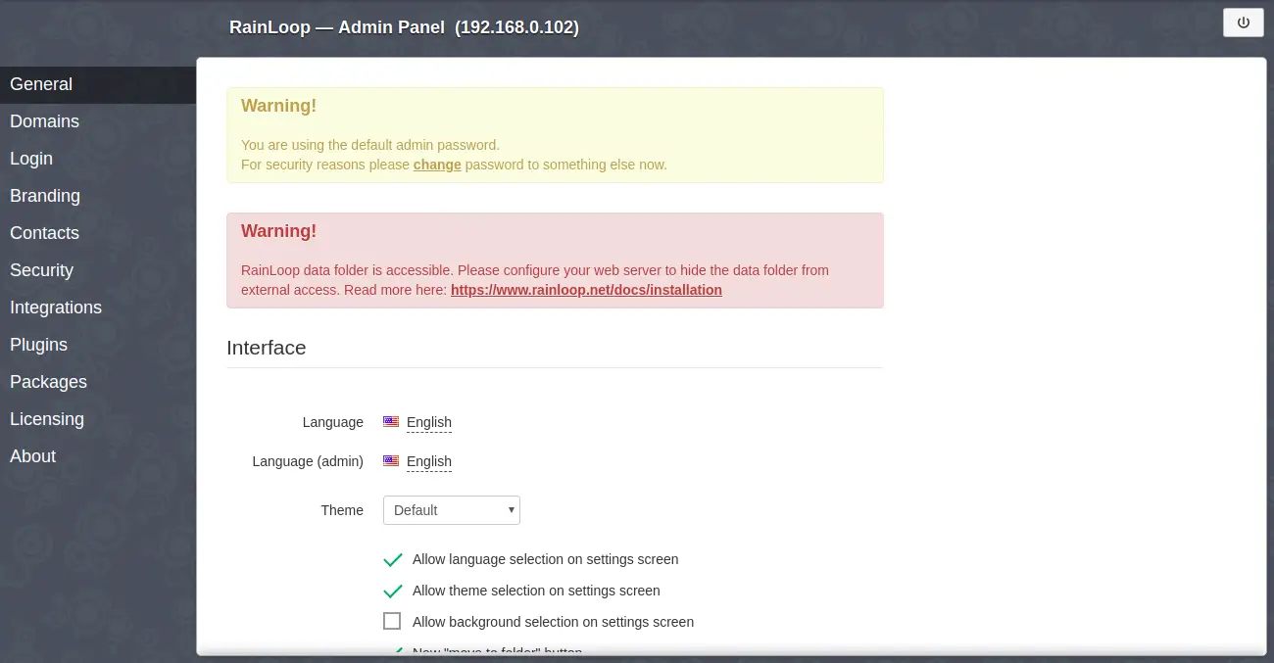The width and height of the screenshot is (1274, 663).
Task: Click the flag icon beside Language
Action: pos(391,422)
